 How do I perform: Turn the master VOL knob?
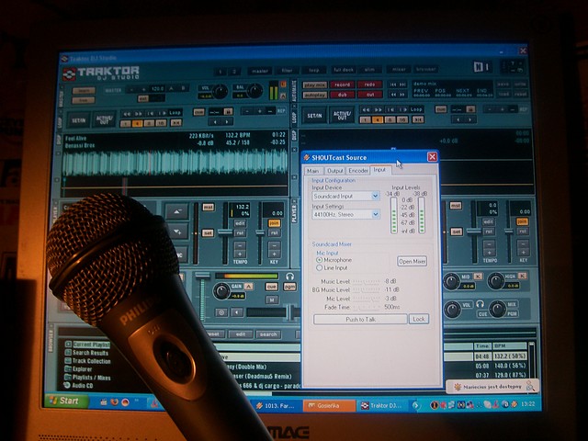[x=220, y=92]
